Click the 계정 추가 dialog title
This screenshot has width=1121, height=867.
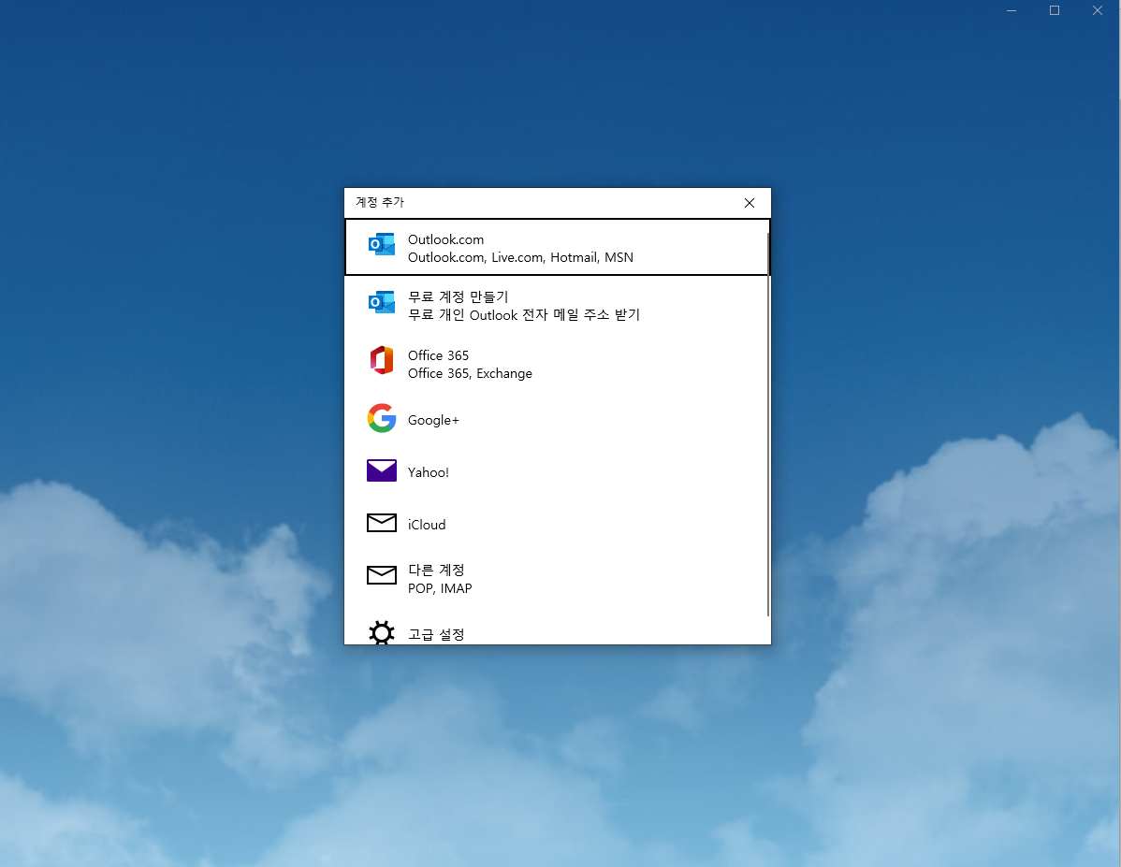[x=380, y=202]
